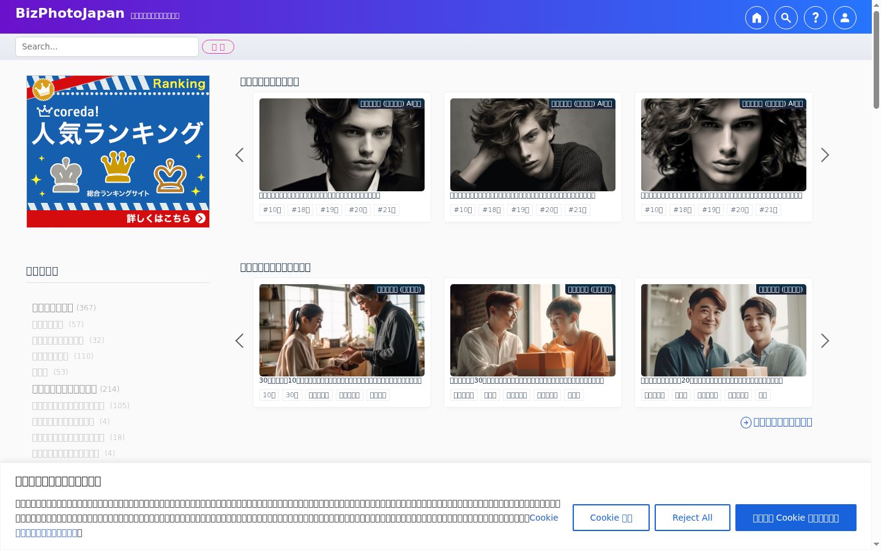
Task: Open the question mark help icon
Action: click(816, 18)
